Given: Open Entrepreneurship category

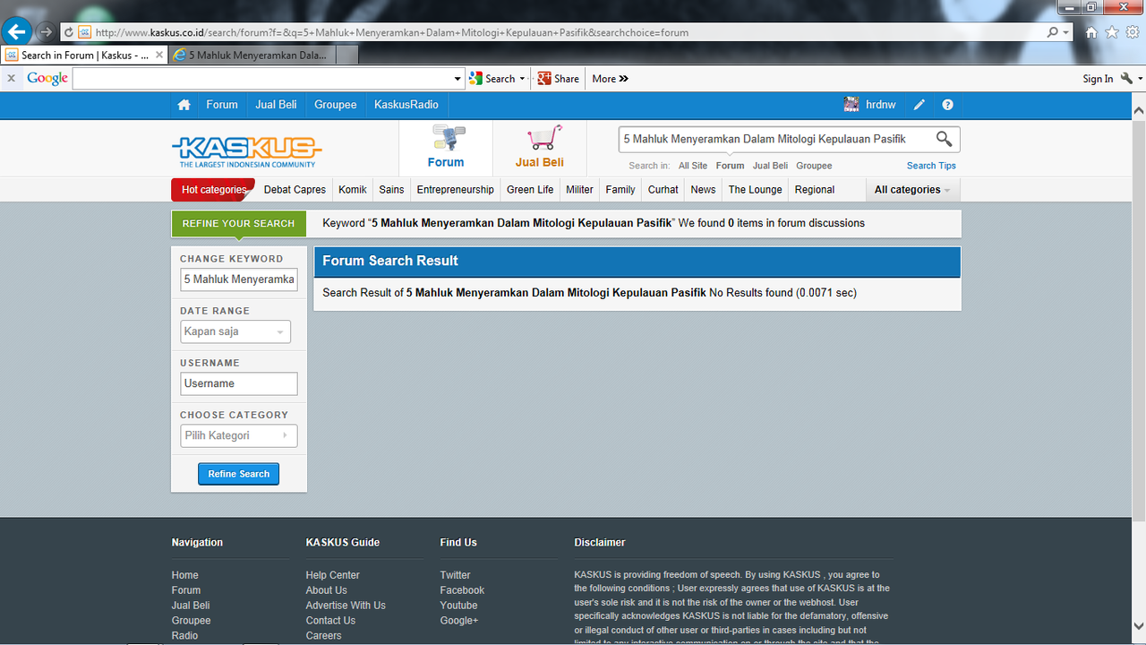Looking at the screenshot, I should [455, 190].
